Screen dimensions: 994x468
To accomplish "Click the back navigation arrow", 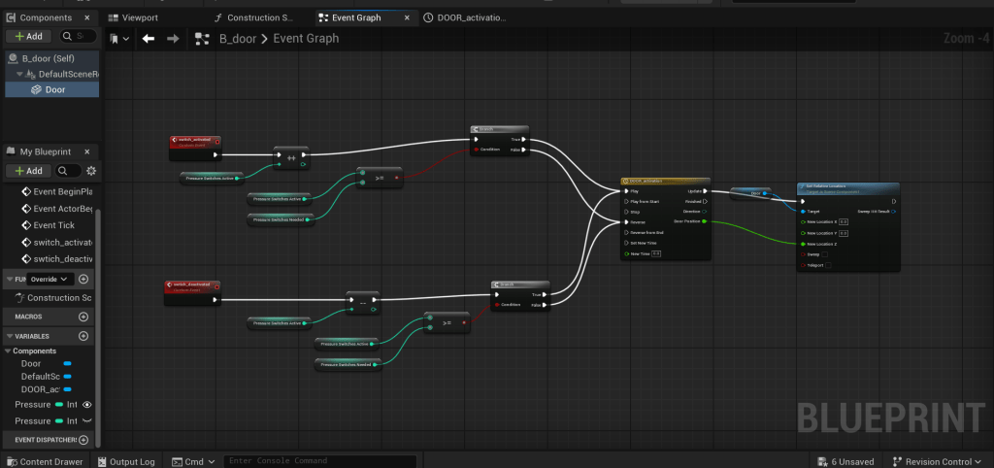I will click(149, 39).
